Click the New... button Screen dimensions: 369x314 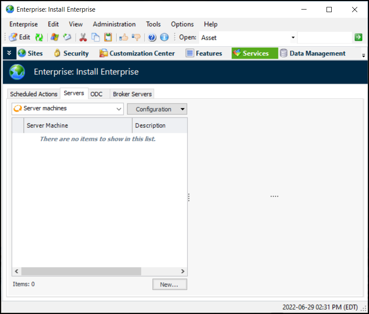coord(170,285)
